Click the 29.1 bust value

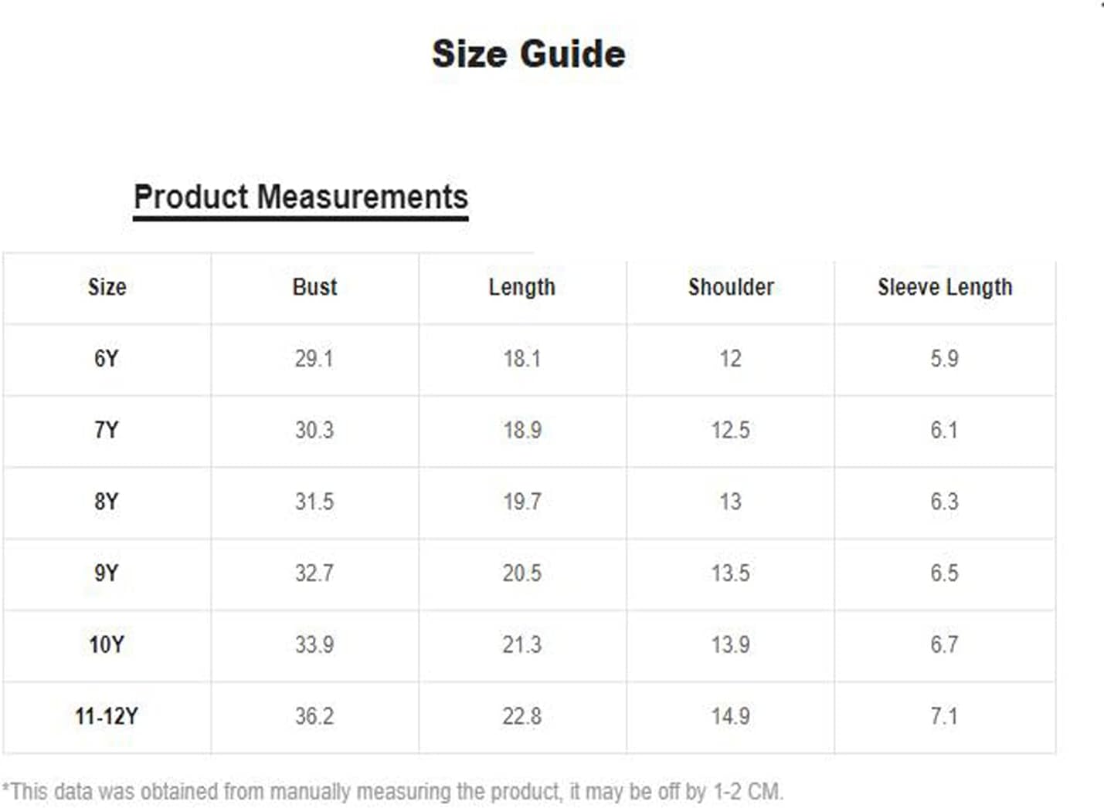314,359
